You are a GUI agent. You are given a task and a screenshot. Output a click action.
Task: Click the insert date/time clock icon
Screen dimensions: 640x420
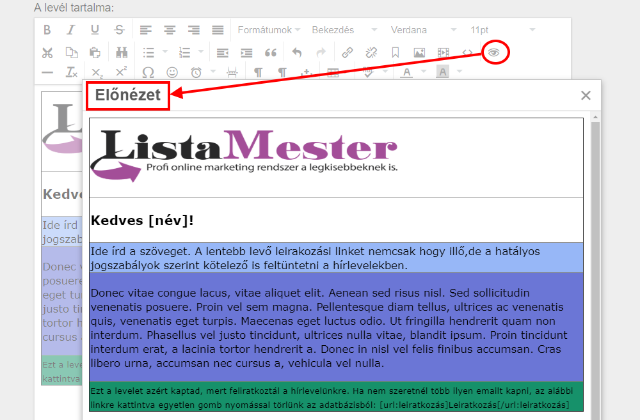[196, 73]
